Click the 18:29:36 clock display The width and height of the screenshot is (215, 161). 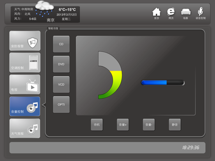[191, 148]
